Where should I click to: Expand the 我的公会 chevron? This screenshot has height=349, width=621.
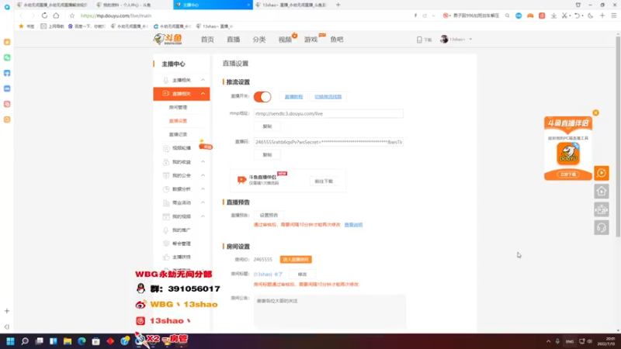[203, 175]
